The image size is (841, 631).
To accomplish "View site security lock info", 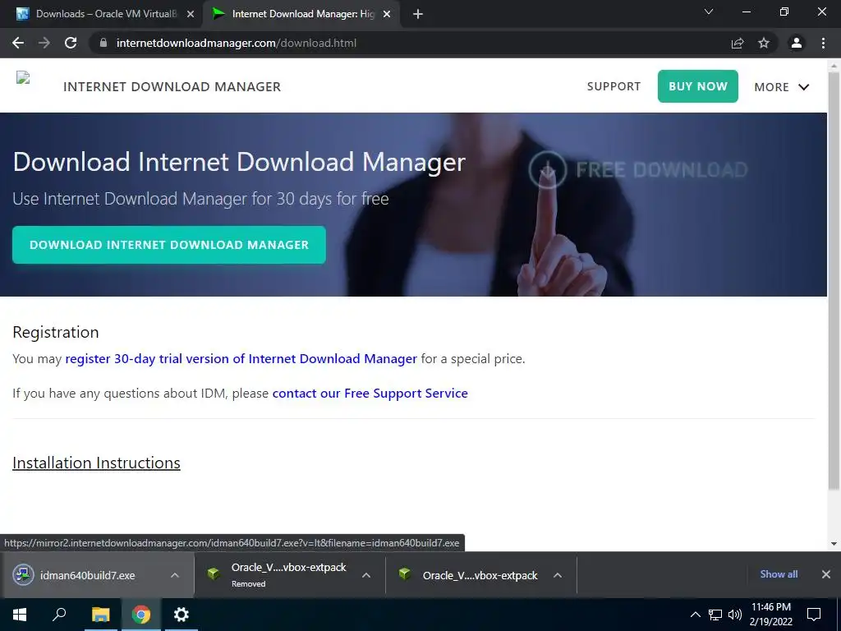I will (103, 43).
